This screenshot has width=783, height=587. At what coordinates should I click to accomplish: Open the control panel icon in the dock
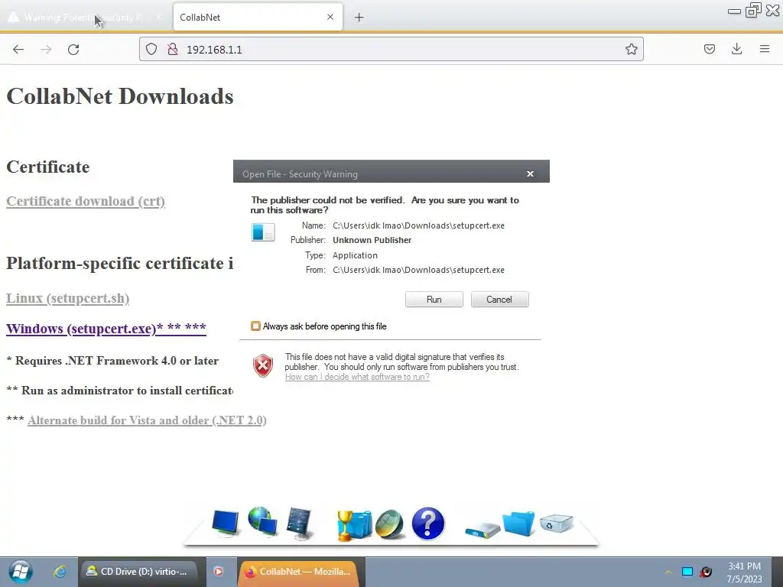click(300, 523)
